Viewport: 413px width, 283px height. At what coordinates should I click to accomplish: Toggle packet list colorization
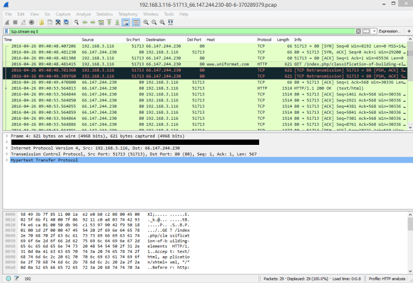(x=136, y=23)
